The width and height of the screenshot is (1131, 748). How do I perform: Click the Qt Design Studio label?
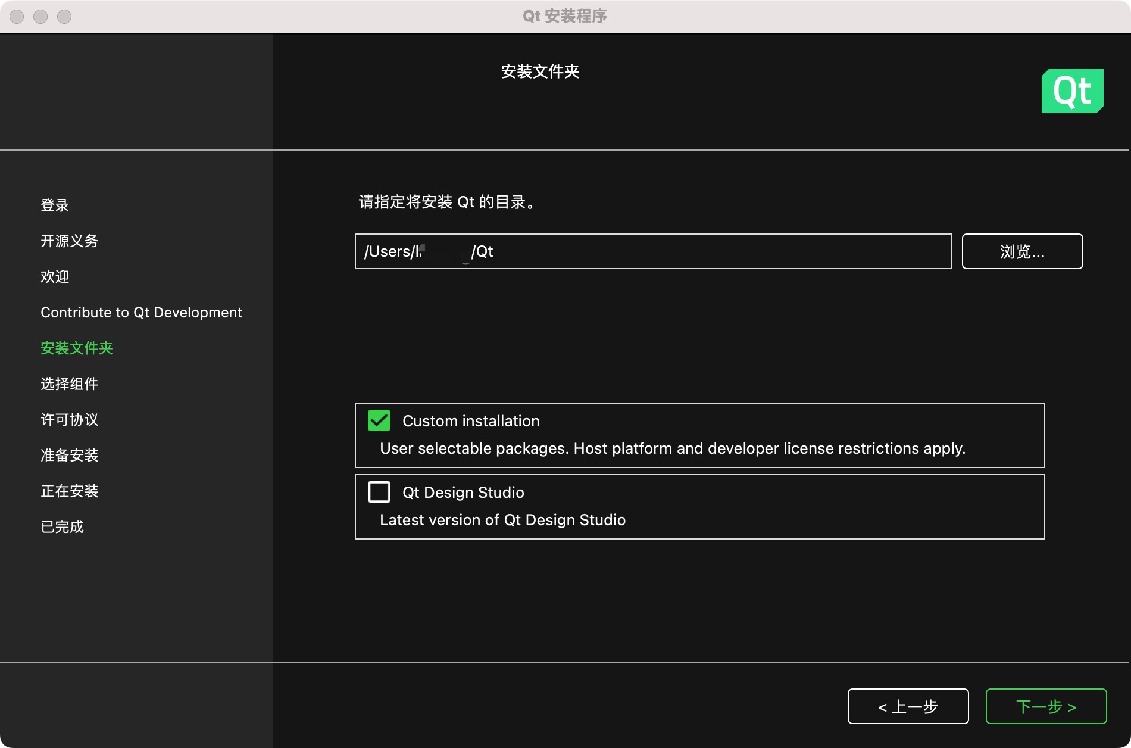463,493
